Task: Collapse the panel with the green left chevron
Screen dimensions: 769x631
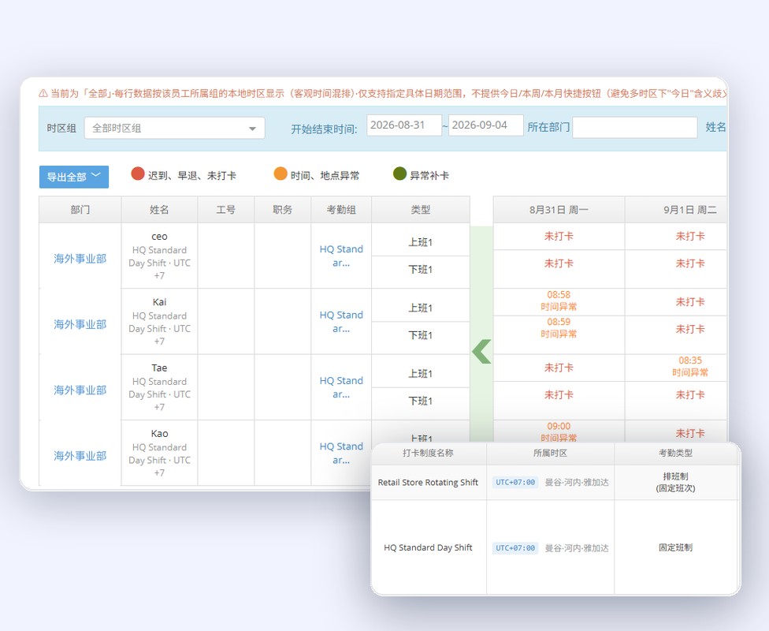Action: pyautogui.click(x=481, y=352)
